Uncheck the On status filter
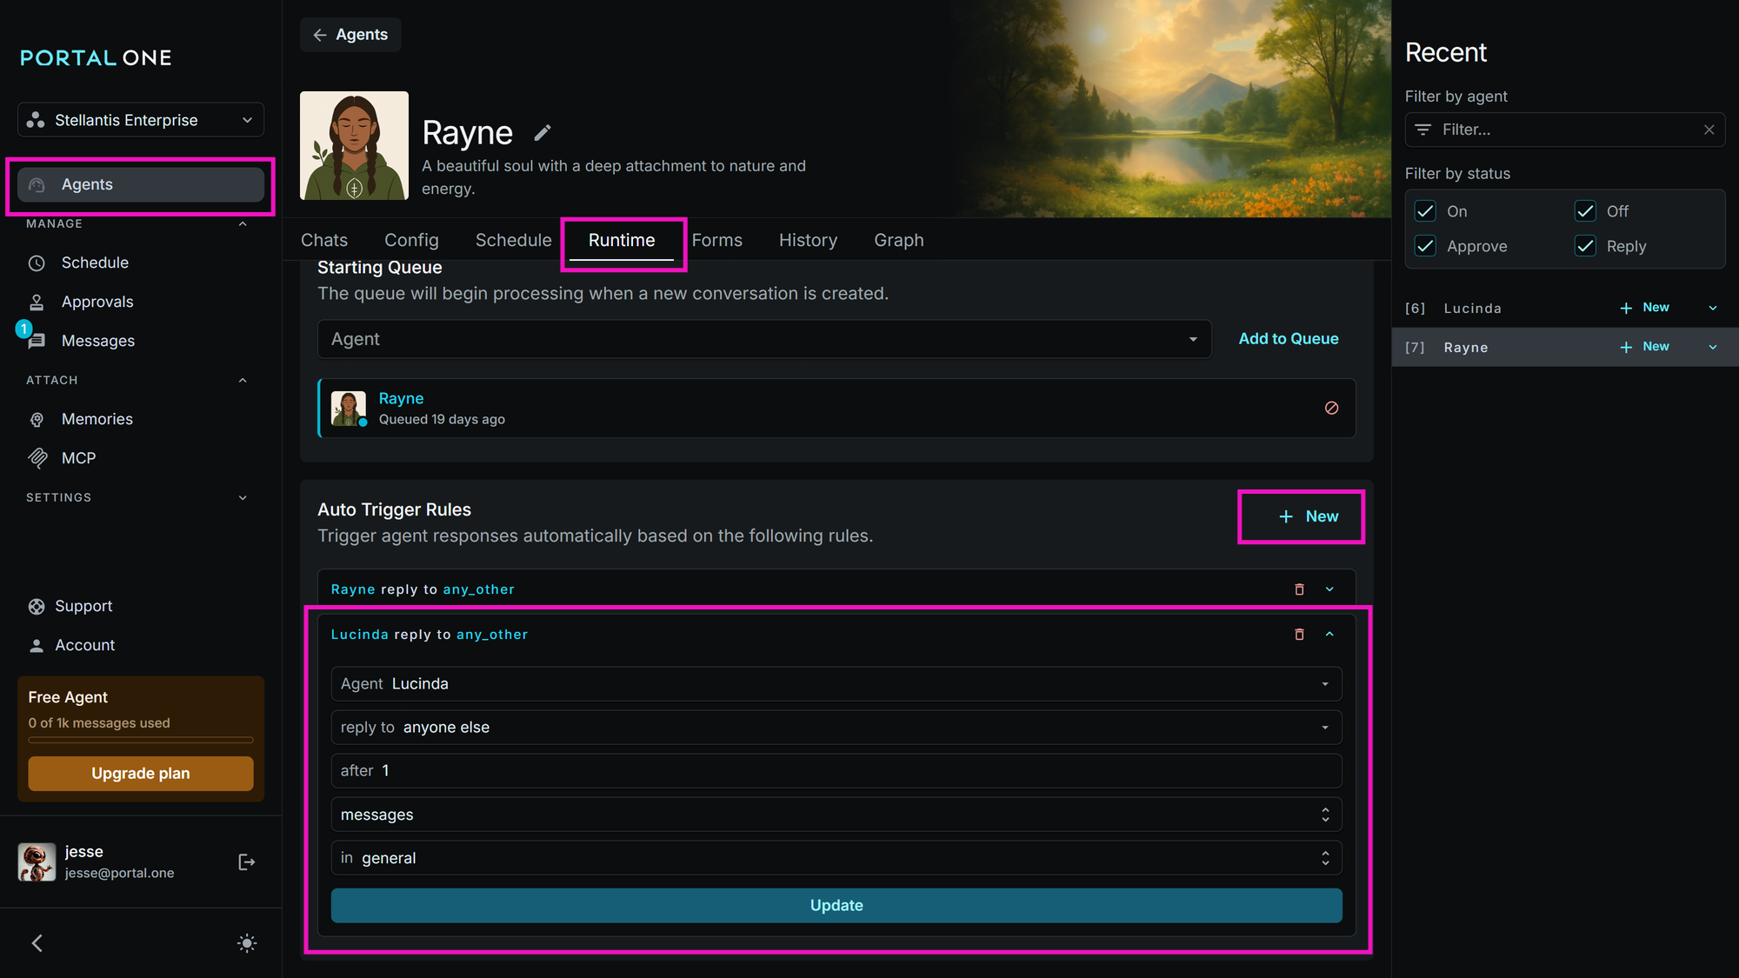This screenshot has width=1739, height=978. coord(1425,211)
